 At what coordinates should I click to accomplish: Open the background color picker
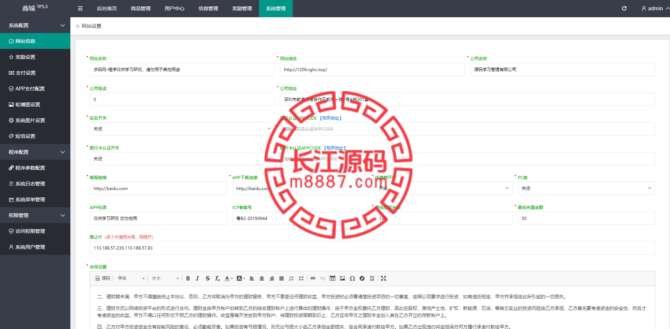click(x=241, y=278)
